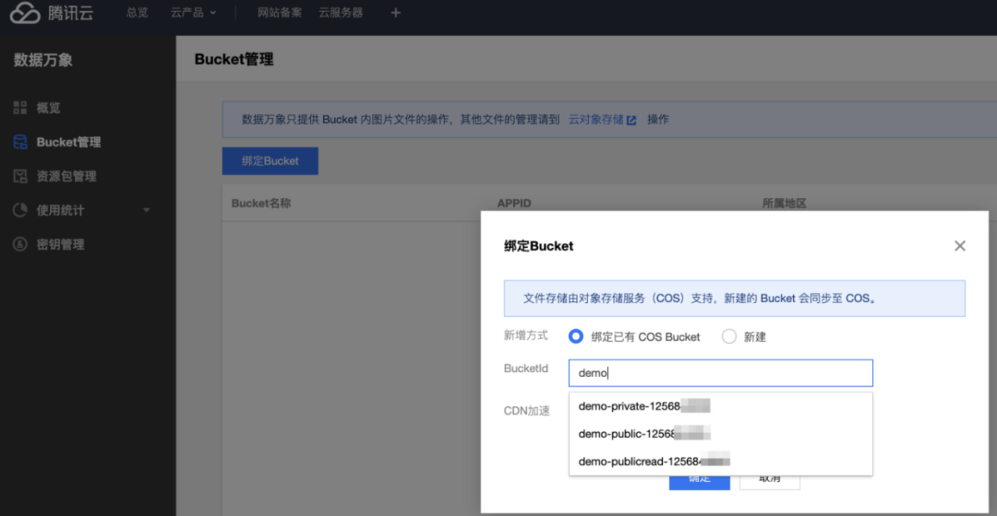Viewport: 997px width, 516px height.
Task: Choose the 新建 radio option
Action: point(728,336)
